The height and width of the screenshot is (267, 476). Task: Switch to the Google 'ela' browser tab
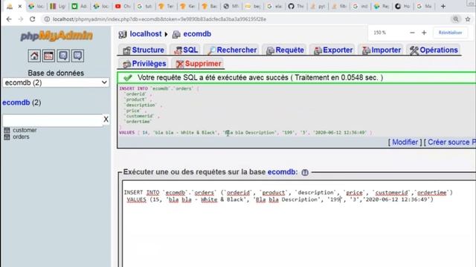pos(274,6)
